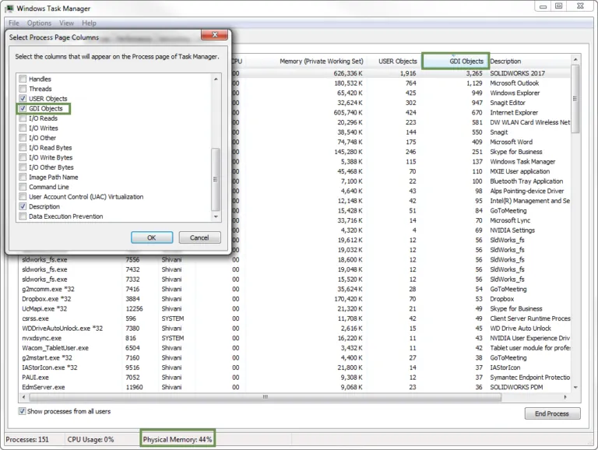Tick the Handles checkbox
The width and height of the screenshot is (598, 450).
point(23,79)
